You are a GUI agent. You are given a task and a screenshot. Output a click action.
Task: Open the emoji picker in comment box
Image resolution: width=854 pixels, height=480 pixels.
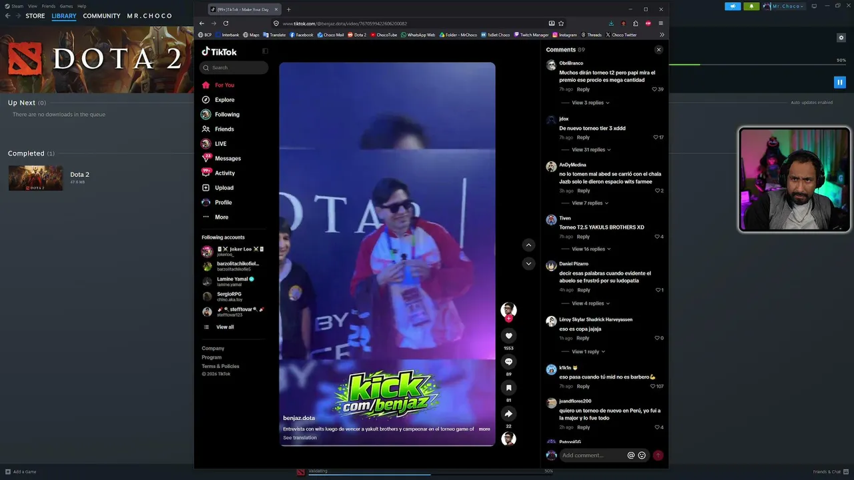(642, 455)
